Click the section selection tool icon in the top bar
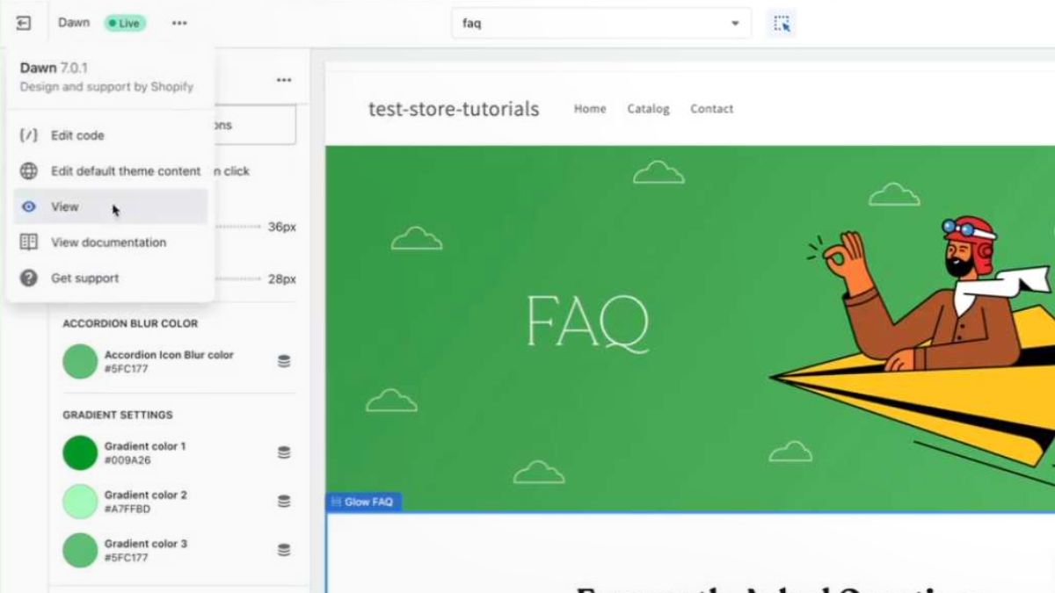 pos(782,24)
